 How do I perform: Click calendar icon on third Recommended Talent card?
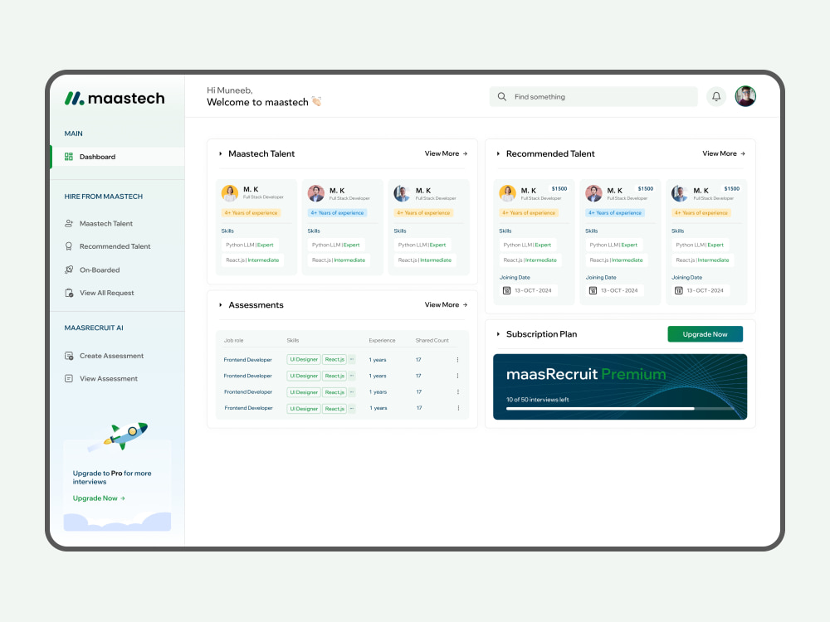pyautogui.click(x=679, y=290)
